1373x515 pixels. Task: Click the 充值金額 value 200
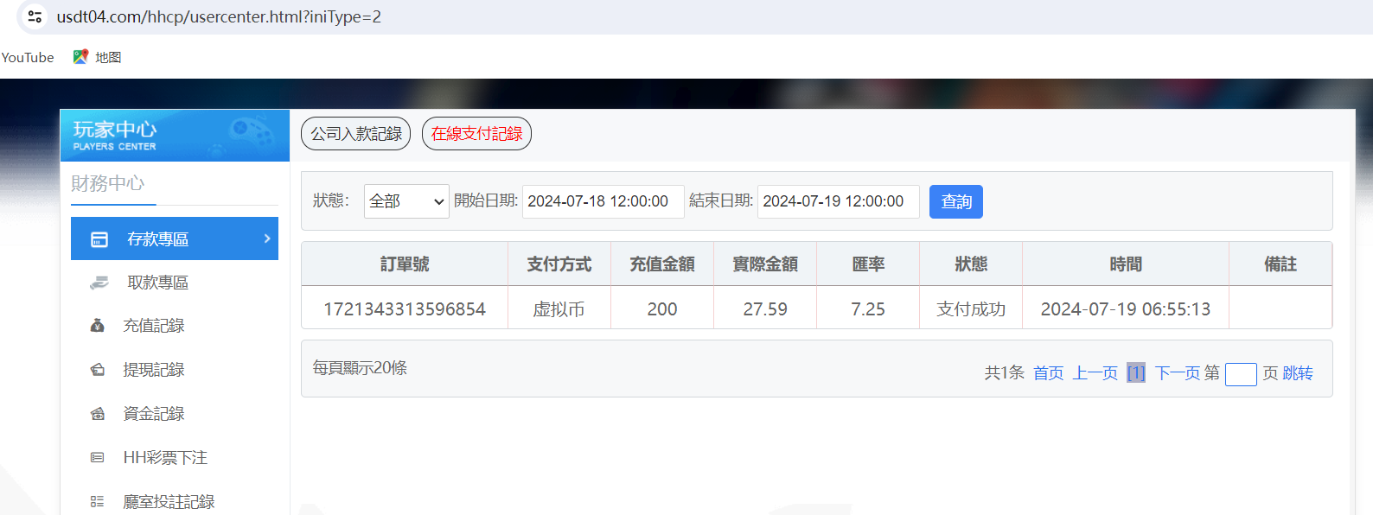[x=662, y=309]
